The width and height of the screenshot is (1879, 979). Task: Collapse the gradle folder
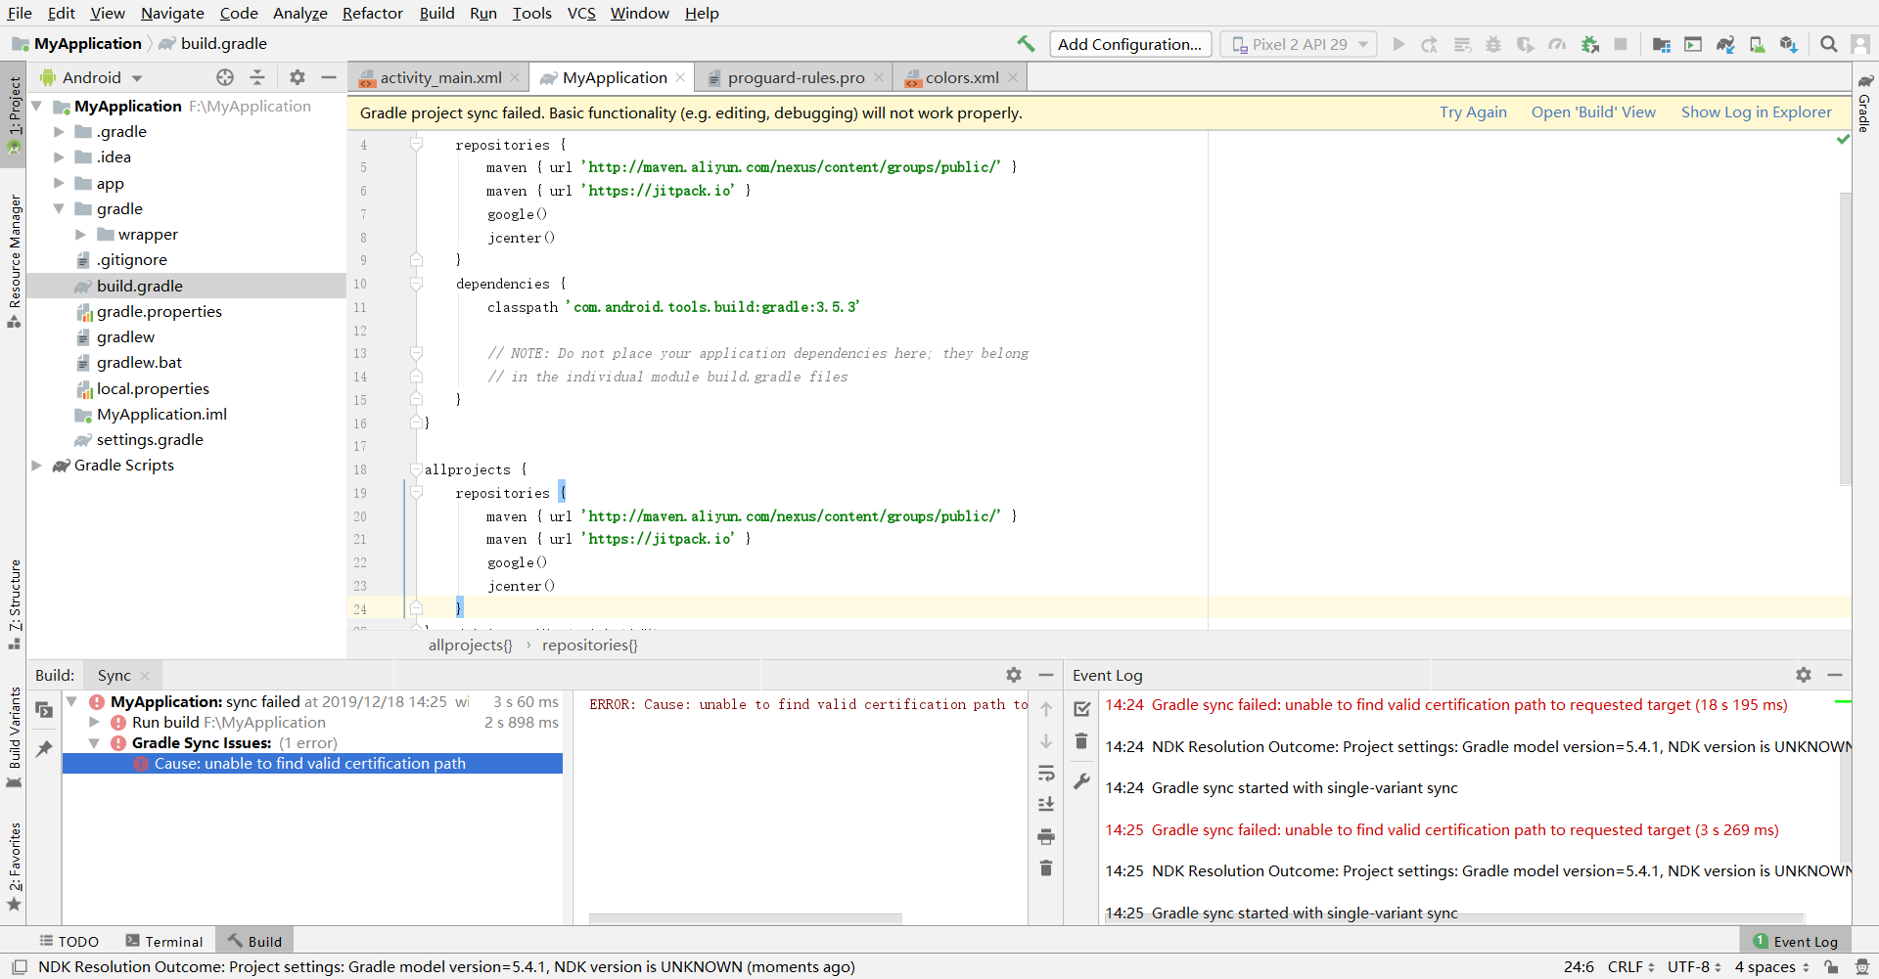coord(59,208)
